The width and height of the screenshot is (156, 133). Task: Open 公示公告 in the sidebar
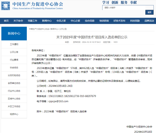click(14, 52)
